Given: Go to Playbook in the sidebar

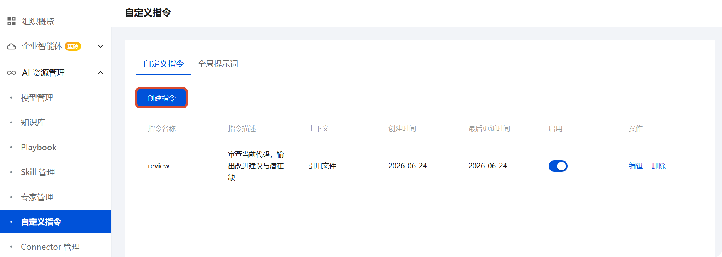Looking at the screenshot, I should click(x=39, y=147).
